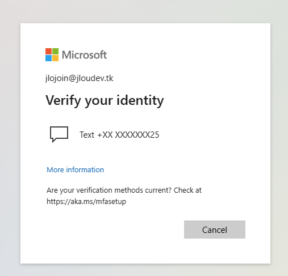Cancel the identity verification
The image size is (288, 276).
click(x=215, y=230)
